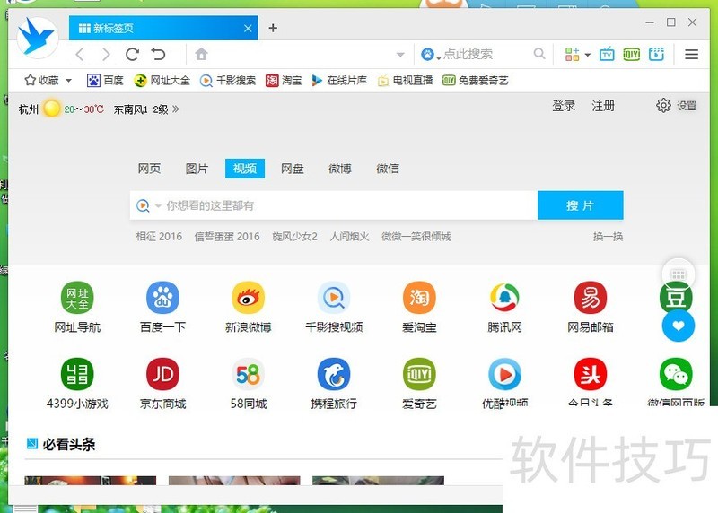Image resolution: width=718 pixels, height=513 pixels.
Task: Open the 爱奇艺 site icon
Action: pos(419,374)
